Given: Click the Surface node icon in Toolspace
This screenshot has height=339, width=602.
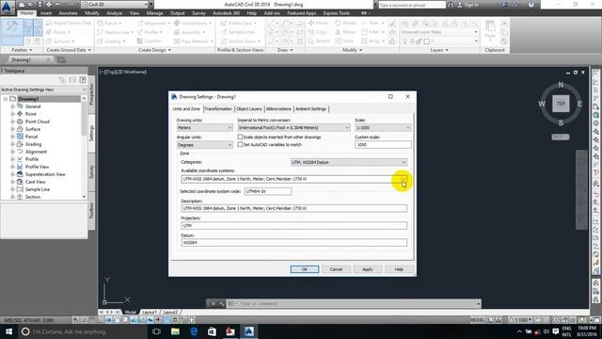Looking at the screenshot, I should pos(20,129).
